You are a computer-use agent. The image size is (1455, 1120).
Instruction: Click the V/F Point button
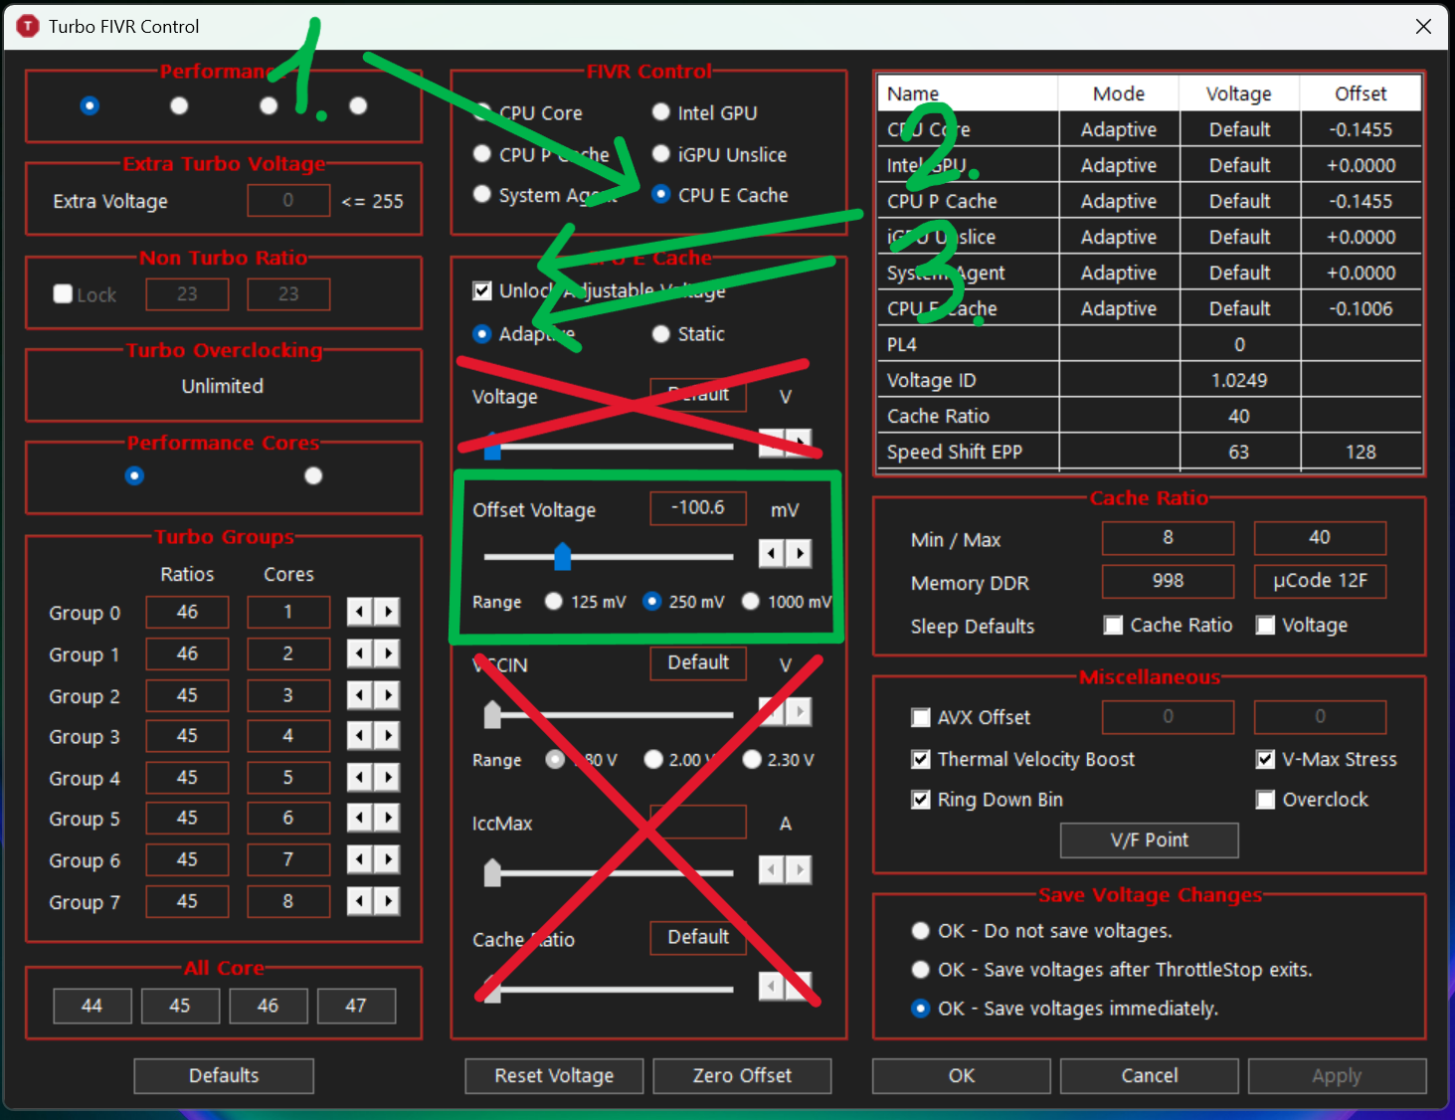pos(1150,840)
